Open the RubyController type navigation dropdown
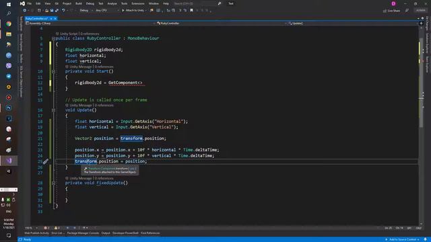 pyautogui.click(x=222, y=24)
